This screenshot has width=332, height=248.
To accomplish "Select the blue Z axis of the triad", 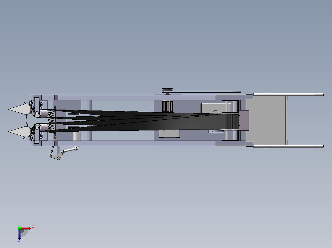I will pos(19,234).
